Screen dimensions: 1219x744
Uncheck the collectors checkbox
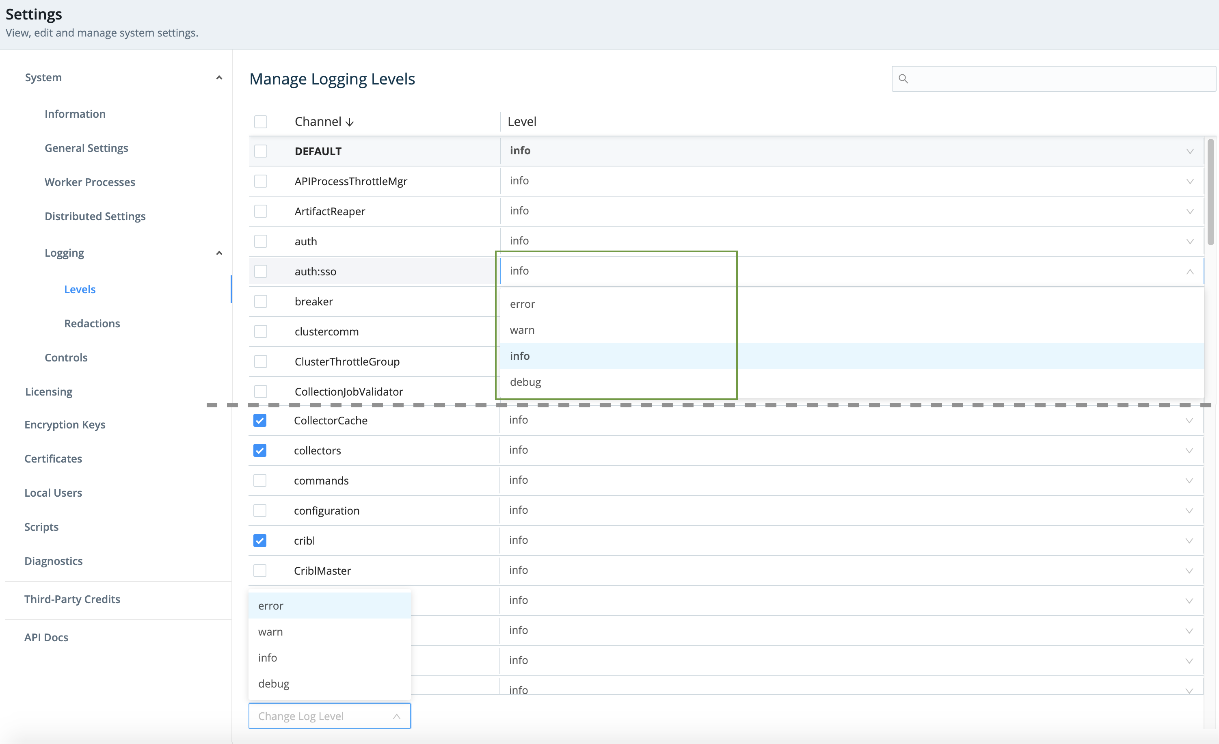[260, 451]
